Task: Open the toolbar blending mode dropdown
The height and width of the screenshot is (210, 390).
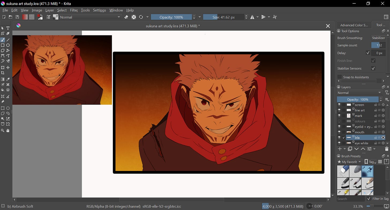Action: pos(90,17)
